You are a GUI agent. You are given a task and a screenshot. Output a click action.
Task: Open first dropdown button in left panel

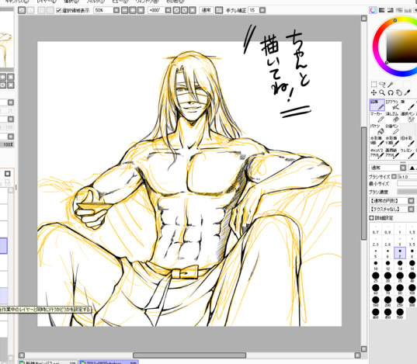tap(10, 102)
